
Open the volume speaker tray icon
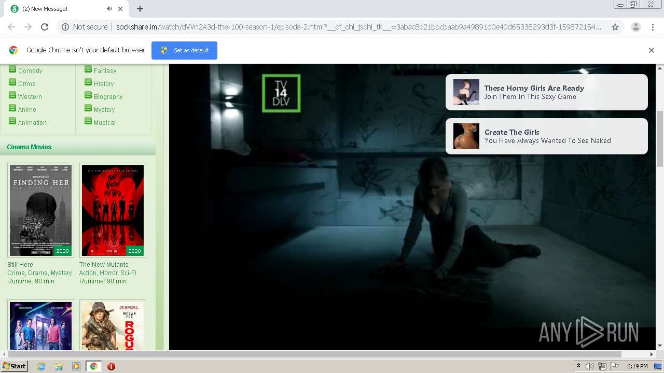[590, 366]
